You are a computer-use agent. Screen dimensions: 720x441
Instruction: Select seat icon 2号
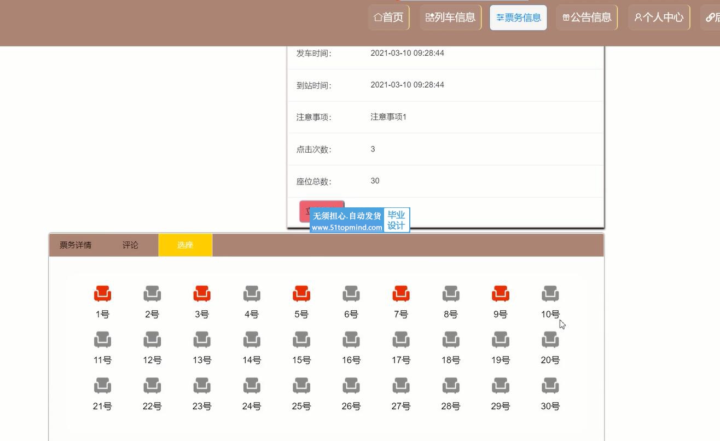(x=152, y=294)
